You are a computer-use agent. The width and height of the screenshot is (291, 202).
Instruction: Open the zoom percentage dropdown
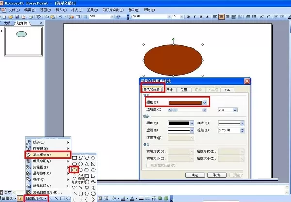pos(112,16)
